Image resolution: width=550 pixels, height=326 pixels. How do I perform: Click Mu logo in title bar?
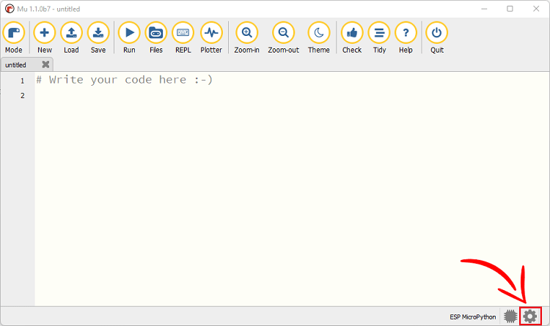tap(10, 9)
